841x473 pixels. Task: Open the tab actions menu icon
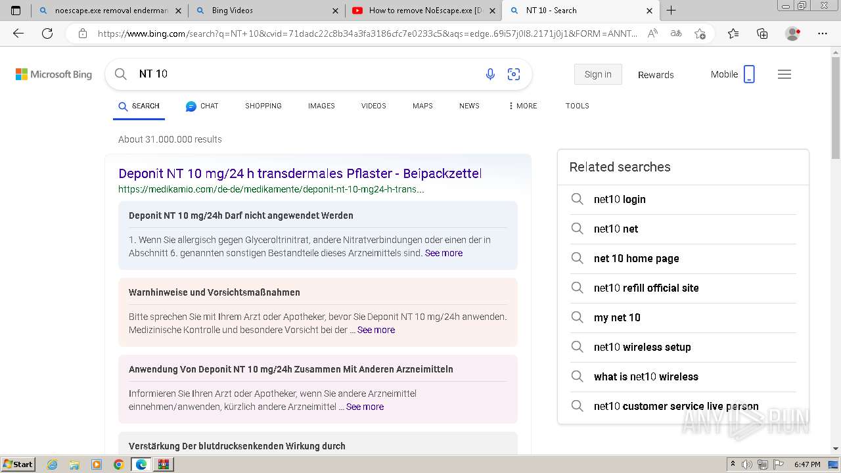click(16, 11)
